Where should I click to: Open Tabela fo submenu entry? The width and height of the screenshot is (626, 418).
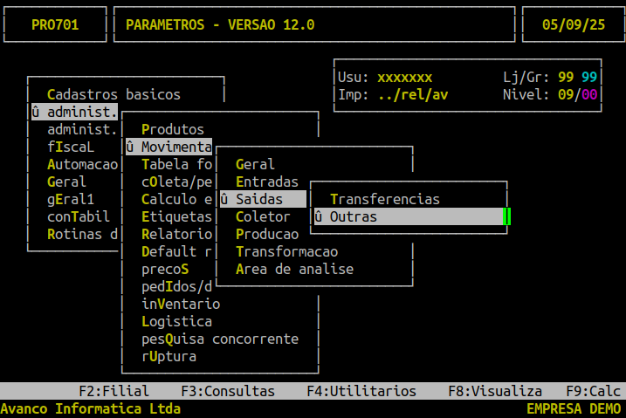[x=177, y=164]
